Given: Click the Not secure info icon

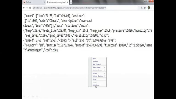Looking at the screenshot, I should pyautogui.click(x=34, y=8).
